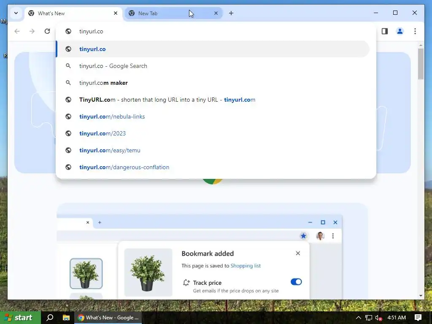Open tinyurl.com/dangerous-conflation suggestion
432x324 pixels.
pos(213,167)
